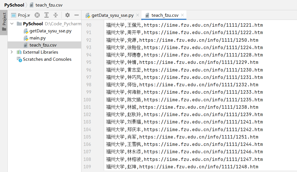This screenshot has width=297, height=172.
Task: Click line number 90 in the gutter
Action: coord(89,25)
